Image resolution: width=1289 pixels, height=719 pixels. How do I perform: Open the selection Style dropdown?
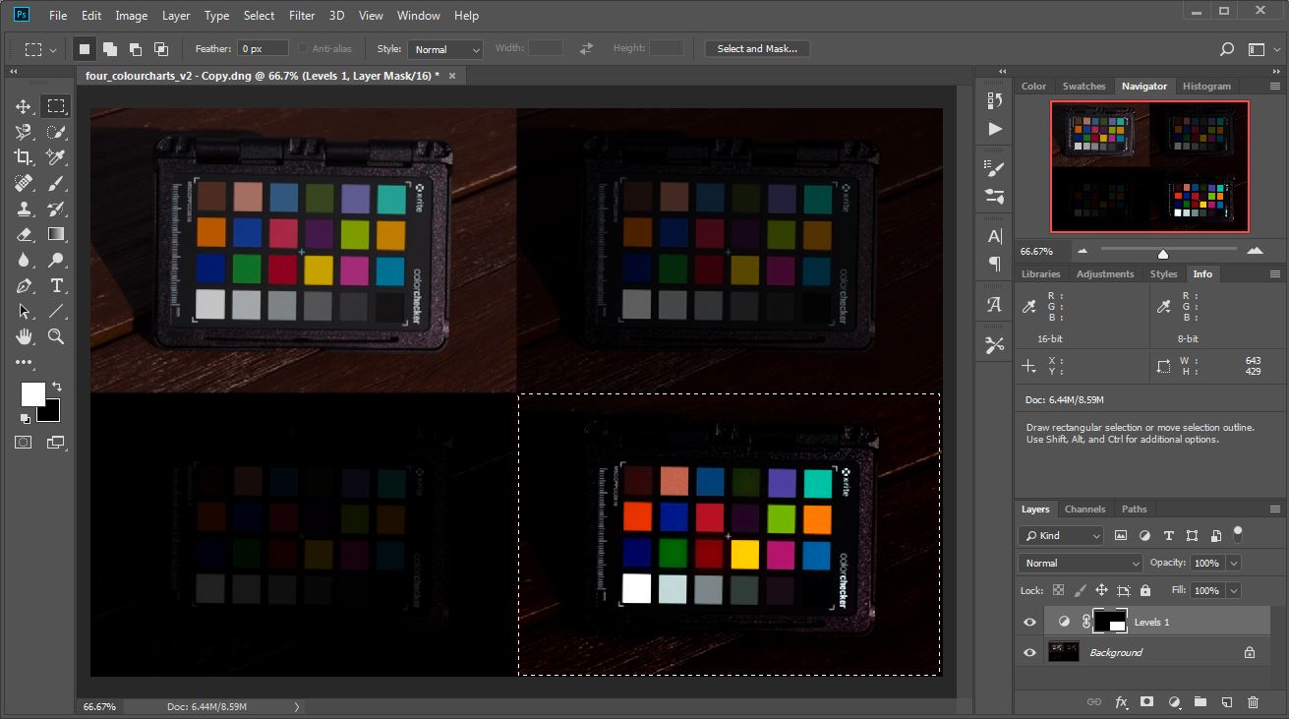[446, 49]
